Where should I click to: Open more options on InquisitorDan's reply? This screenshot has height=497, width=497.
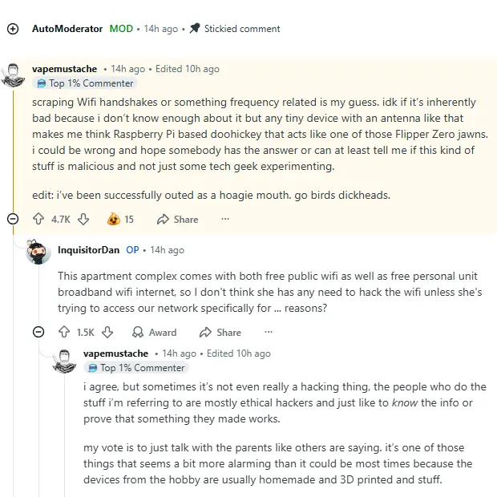pos(268,332)
